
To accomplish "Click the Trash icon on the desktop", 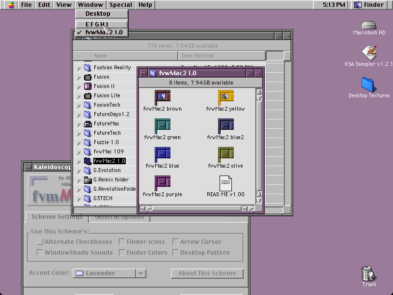I will pos(368,273).
